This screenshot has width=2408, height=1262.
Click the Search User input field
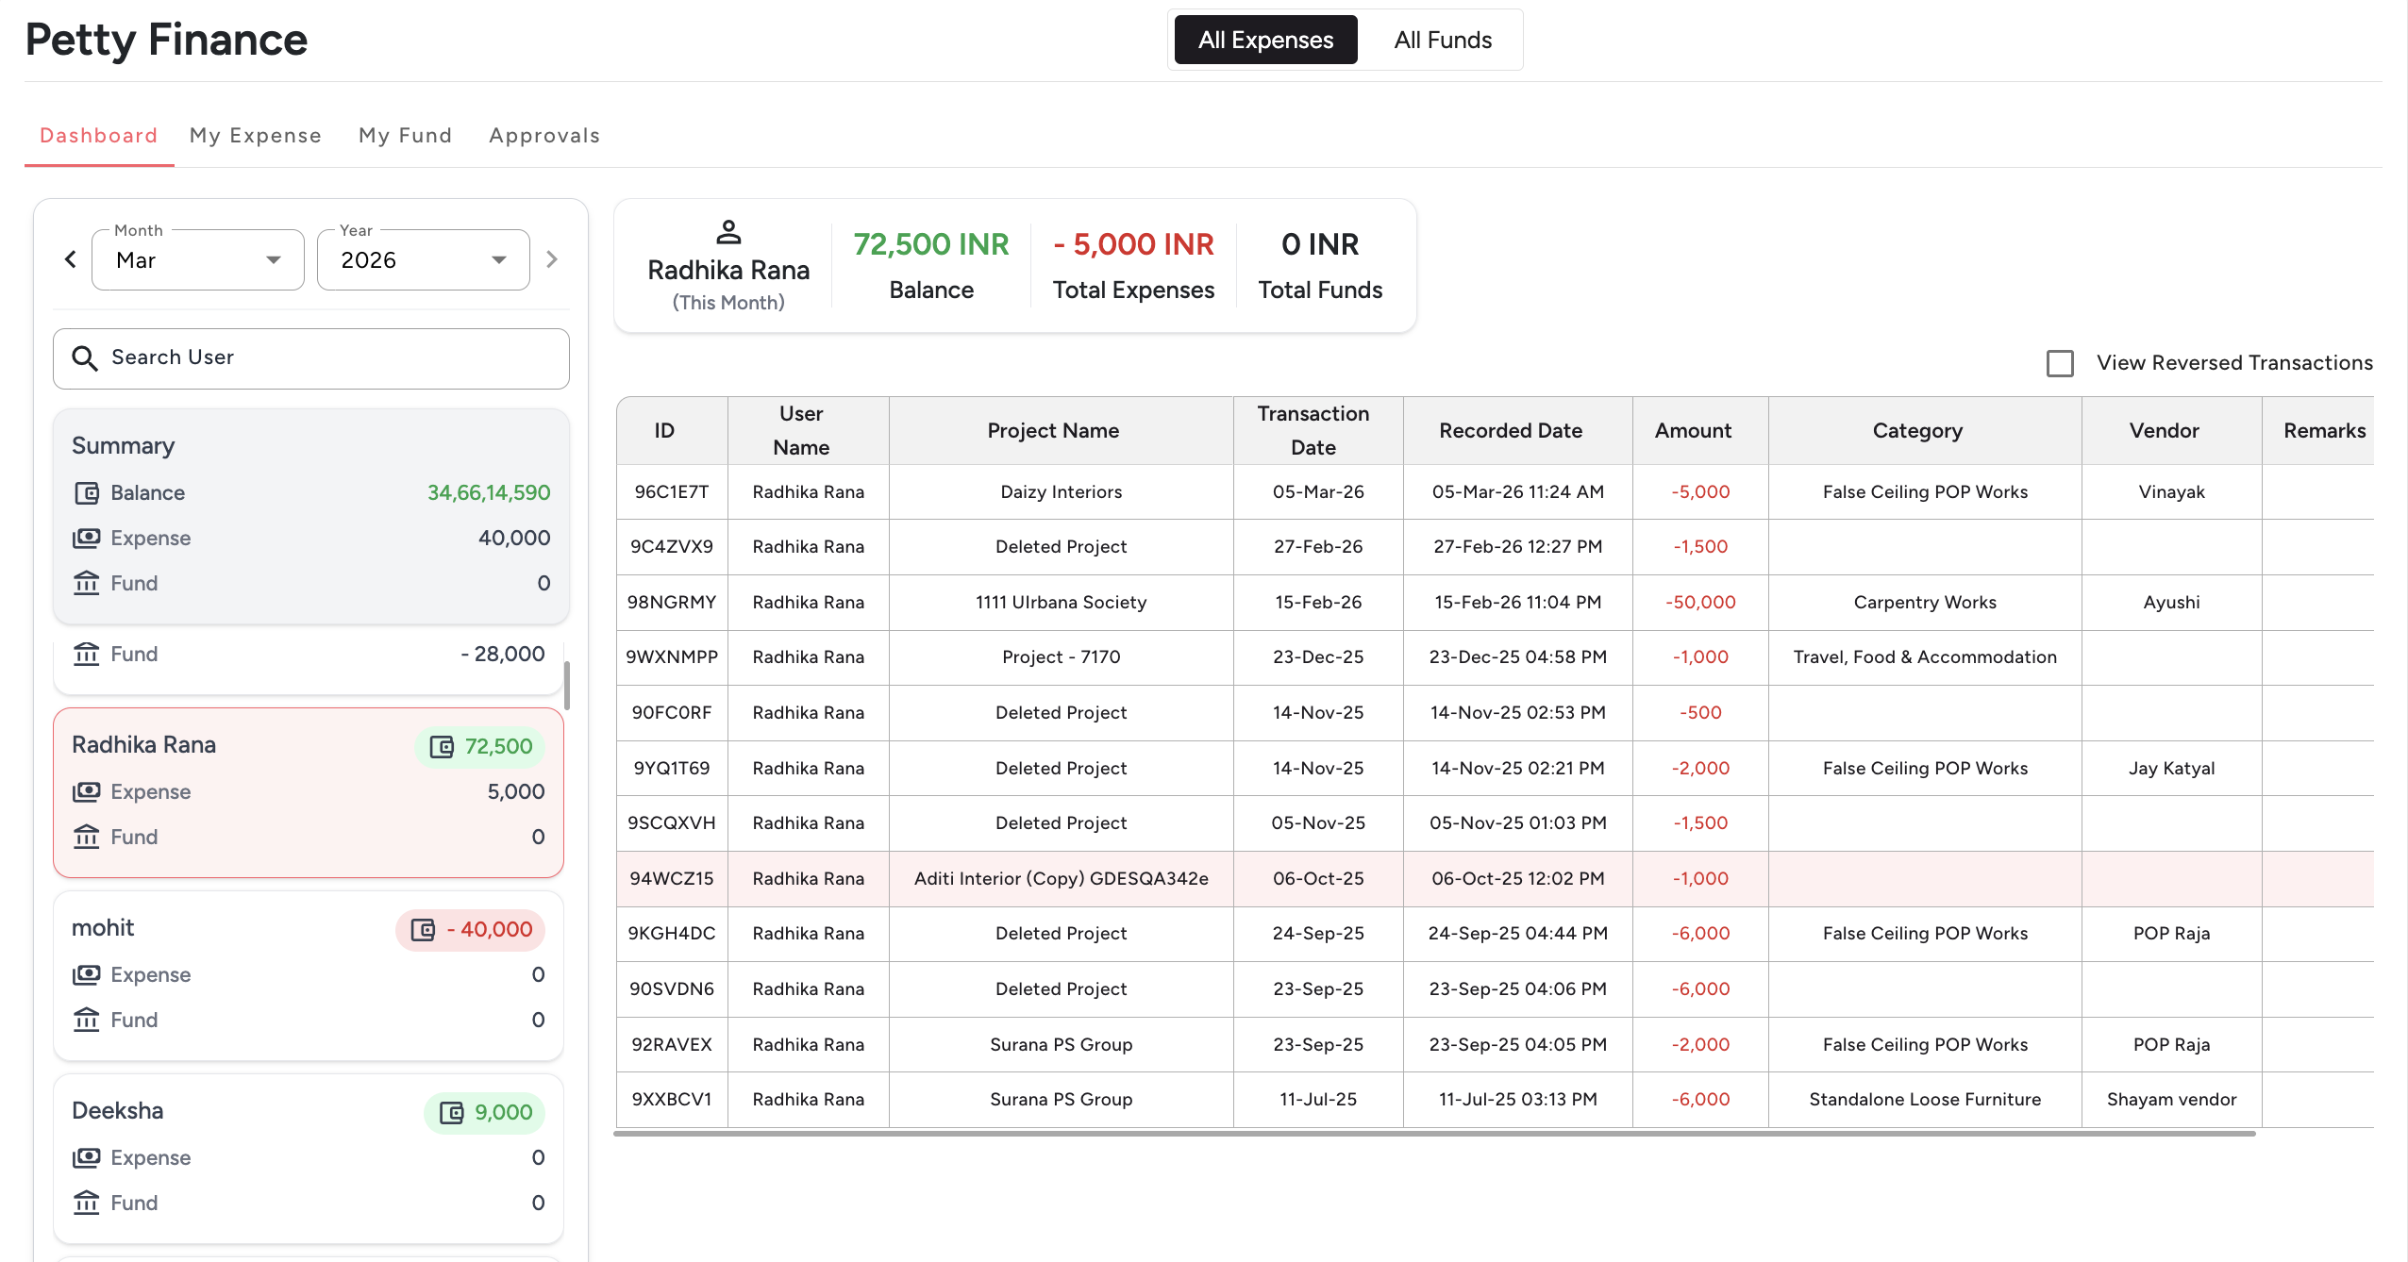311,358
